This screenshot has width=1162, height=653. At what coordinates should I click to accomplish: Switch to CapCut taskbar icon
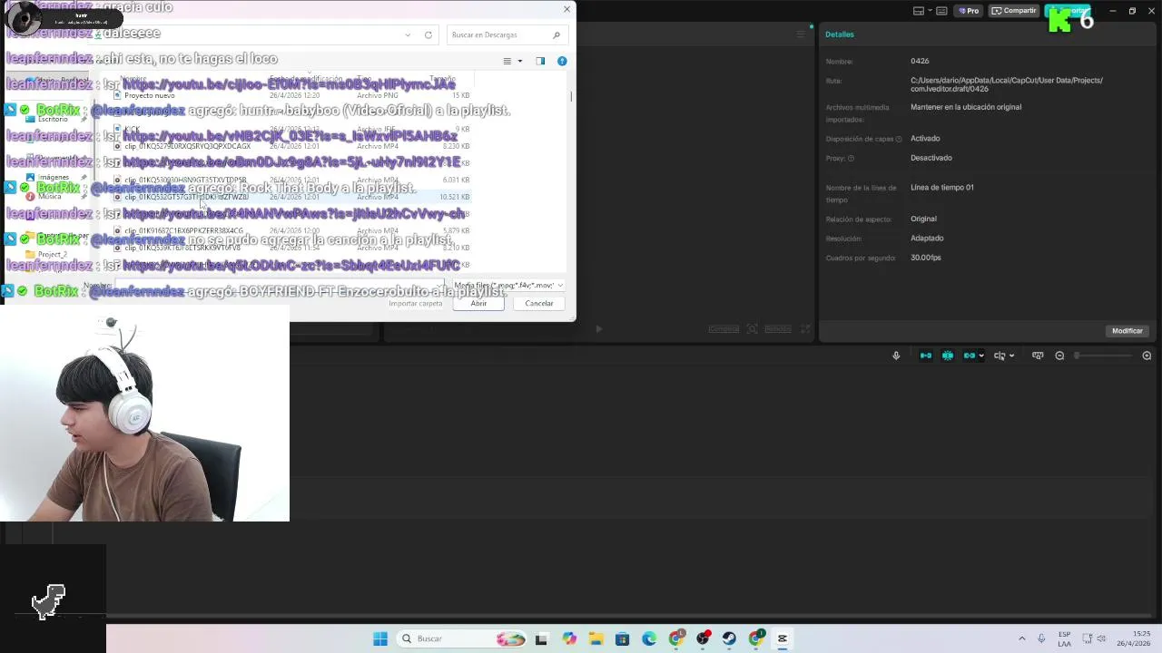click(x=783, y=638)
